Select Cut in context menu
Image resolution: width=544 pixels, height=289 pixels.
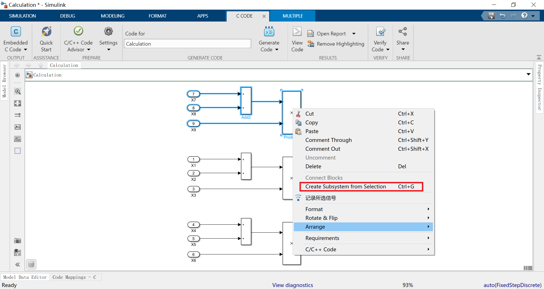363,114
